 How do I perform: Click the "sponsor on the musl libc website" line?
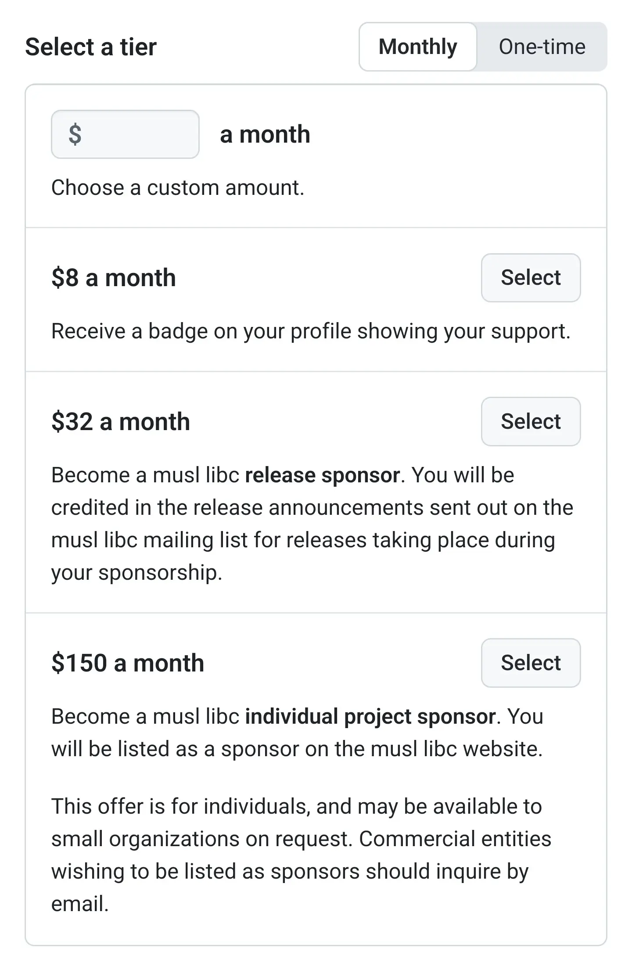pos(297,749)
